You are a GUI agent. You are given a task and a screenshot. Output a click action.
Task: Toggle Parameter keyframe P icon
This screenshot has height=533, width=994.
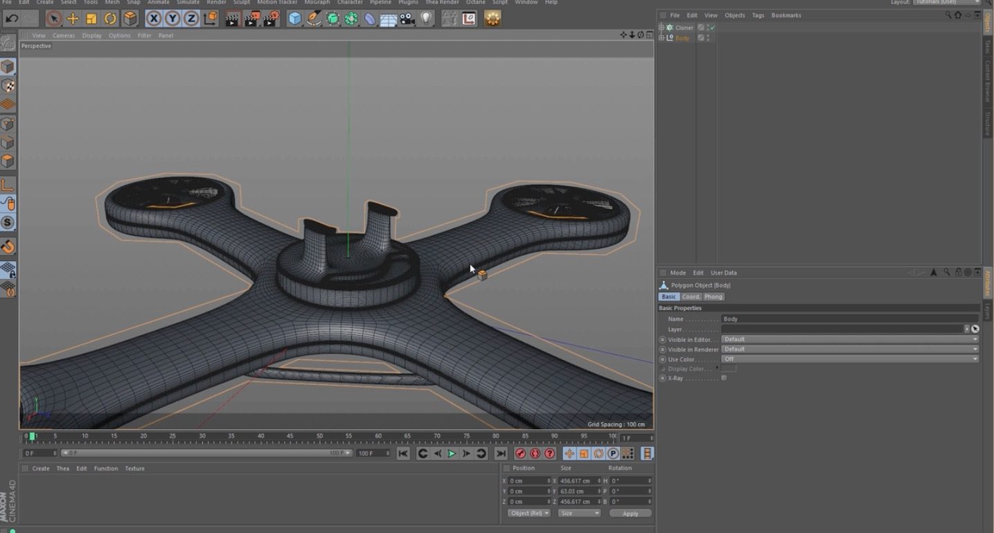613,453
